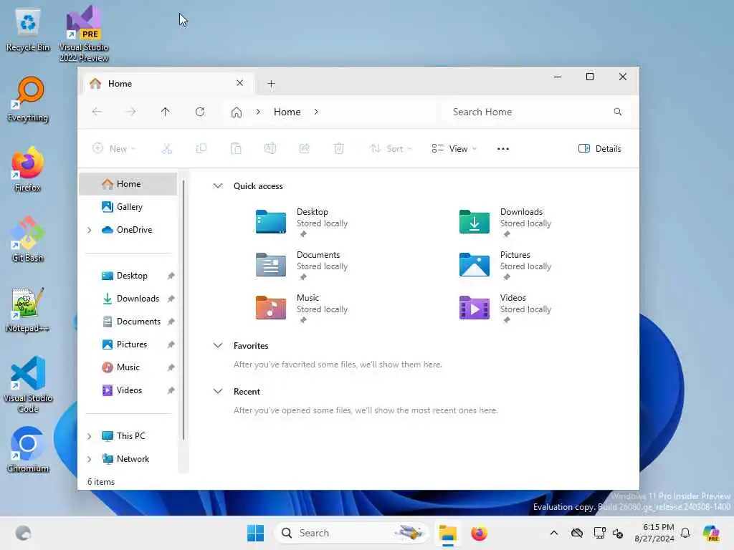This screenshot has width=734, height=550.
Task: Click the Paste clipboard icon
Action: point(236,149)
